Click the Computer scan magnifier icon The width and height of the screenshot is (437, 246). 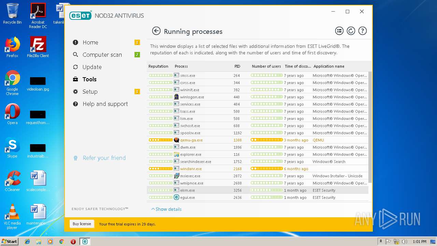[75, 55]
